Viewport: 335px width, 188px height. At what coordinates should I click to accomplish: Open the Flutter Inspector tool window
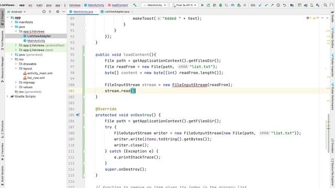pyautogui.click(x=333, y=65)
